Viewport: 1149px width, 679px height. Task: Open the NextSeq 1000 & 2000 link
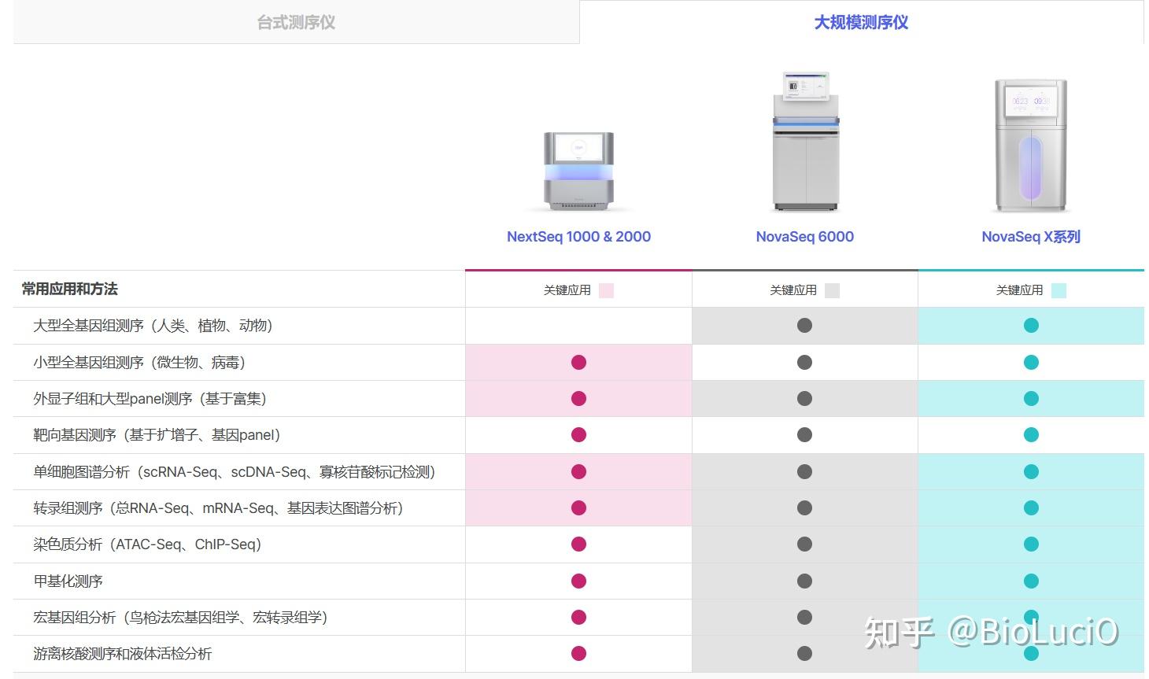click(578, 237)
